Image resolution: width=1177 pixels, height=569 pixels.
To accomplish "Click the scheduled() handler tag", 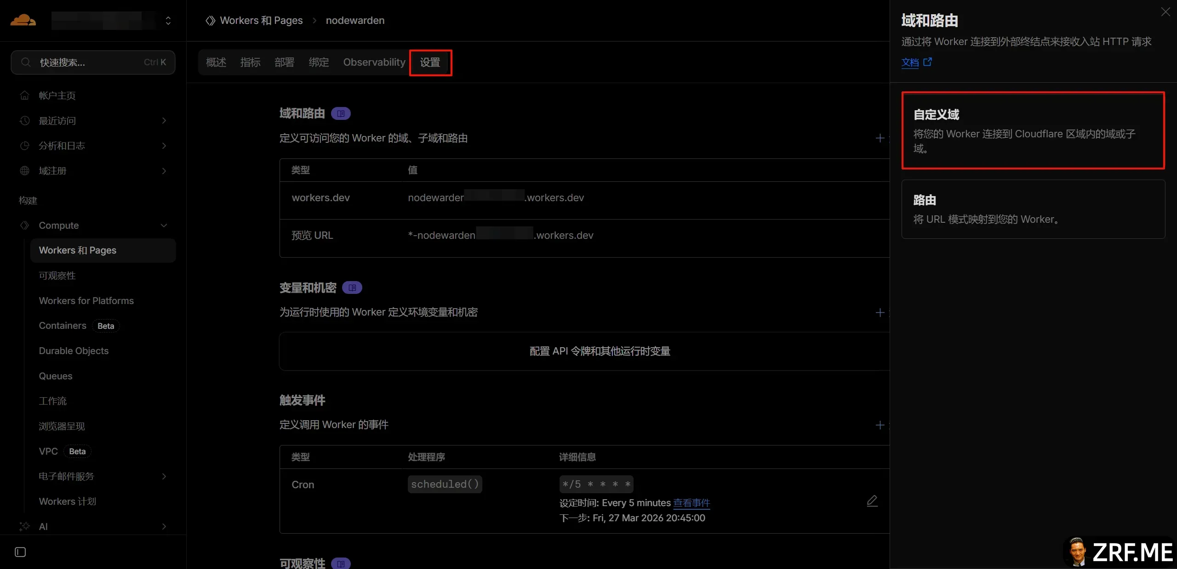I will 445,484.
